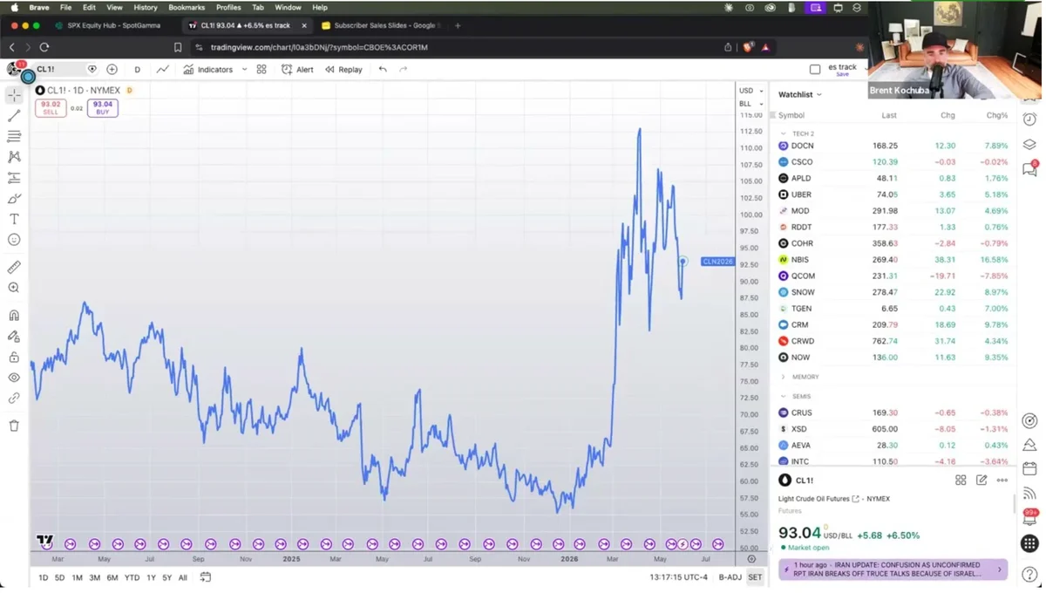Select the CRWD watchlist row
This screenshot has width=1046, height=593.
tap(893, 341)
